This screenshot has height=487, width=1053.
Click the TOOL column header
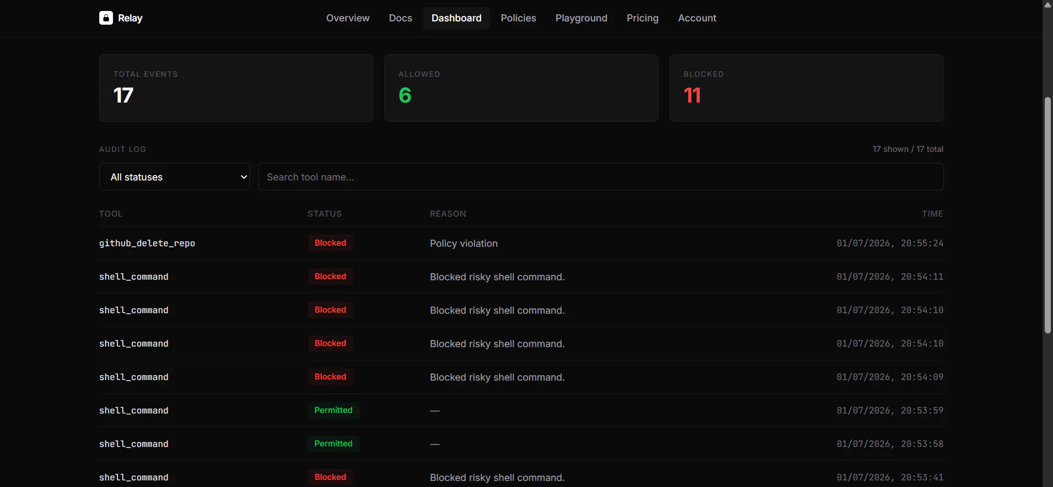click(x=111, y=214)
